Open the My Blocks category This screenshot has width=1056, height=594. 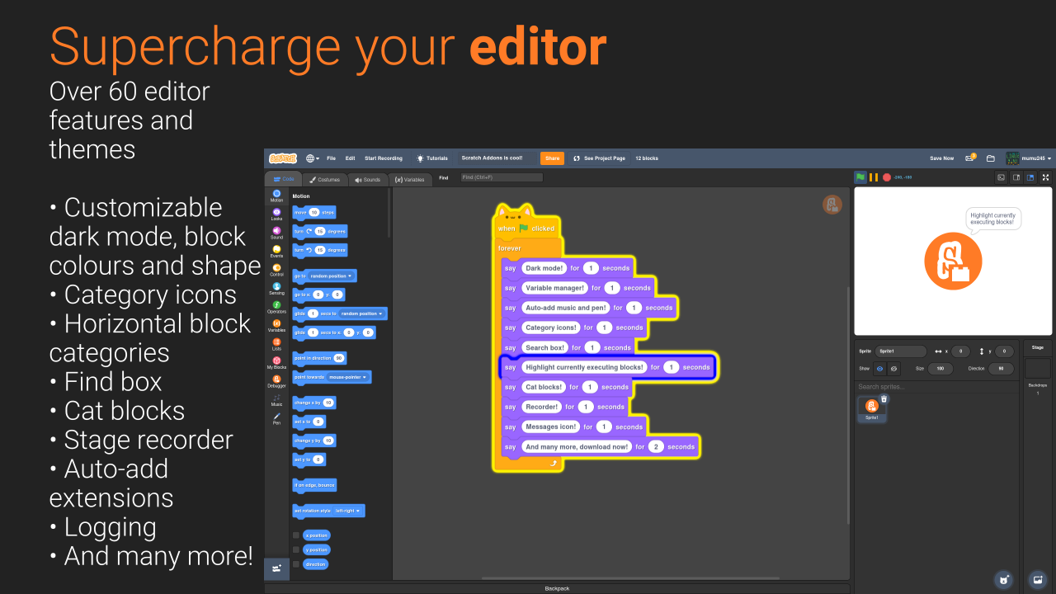point(276,363)
